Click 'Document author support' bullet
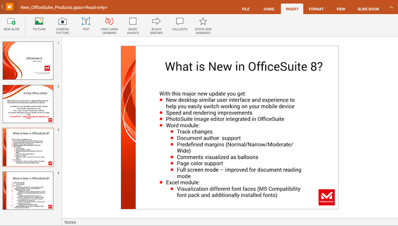The height and width of the screenshot is (226, 398). 208,138
